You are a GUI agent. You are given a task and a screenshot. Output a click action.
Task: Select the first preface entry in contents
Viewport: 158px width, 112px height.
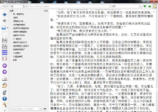[18, 14]
